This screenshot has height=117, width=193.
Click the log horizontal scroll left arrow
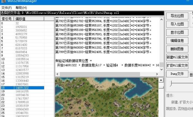(x=57, y=74)
